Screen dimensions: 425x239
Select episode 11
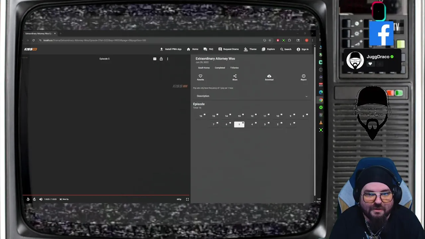click(265, 116)
